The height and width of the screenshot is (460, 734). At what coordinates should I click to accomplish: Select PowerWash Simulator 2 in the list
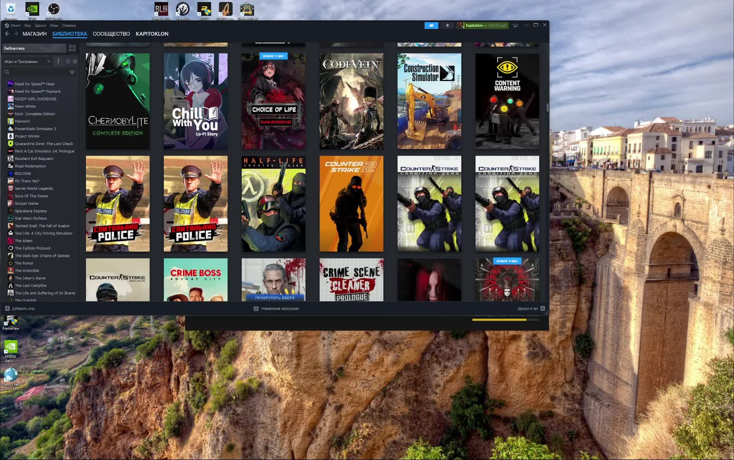[x=40, y=129]
